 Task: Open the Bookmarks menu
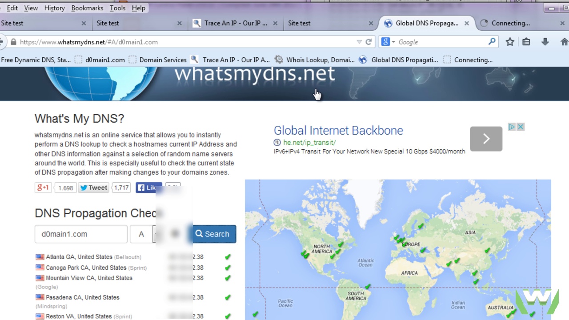coord(87,8)
